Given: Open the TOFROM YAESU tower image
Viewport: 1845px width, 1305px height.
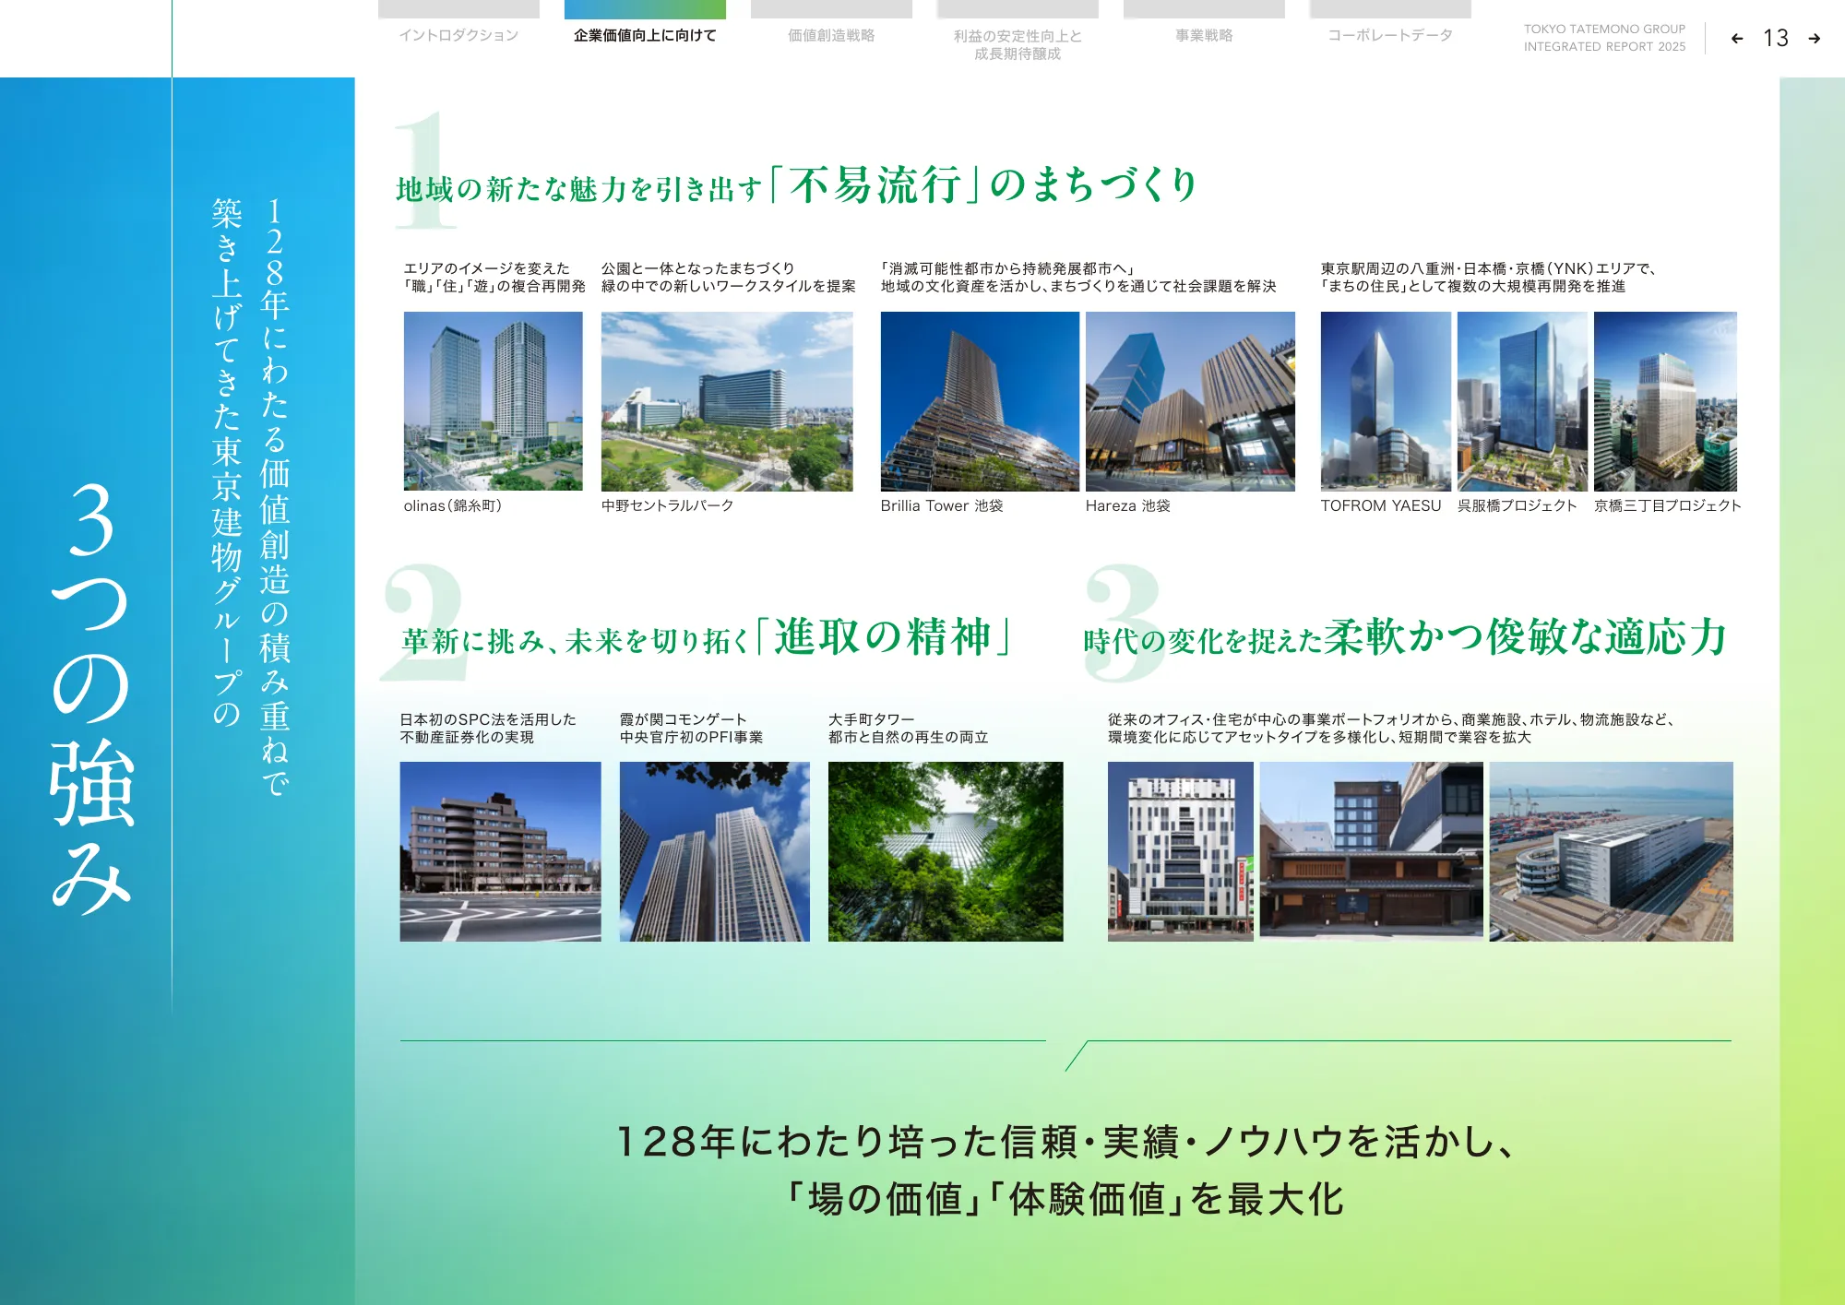Looking at the screenshot, I should (x=1386, y=401).
